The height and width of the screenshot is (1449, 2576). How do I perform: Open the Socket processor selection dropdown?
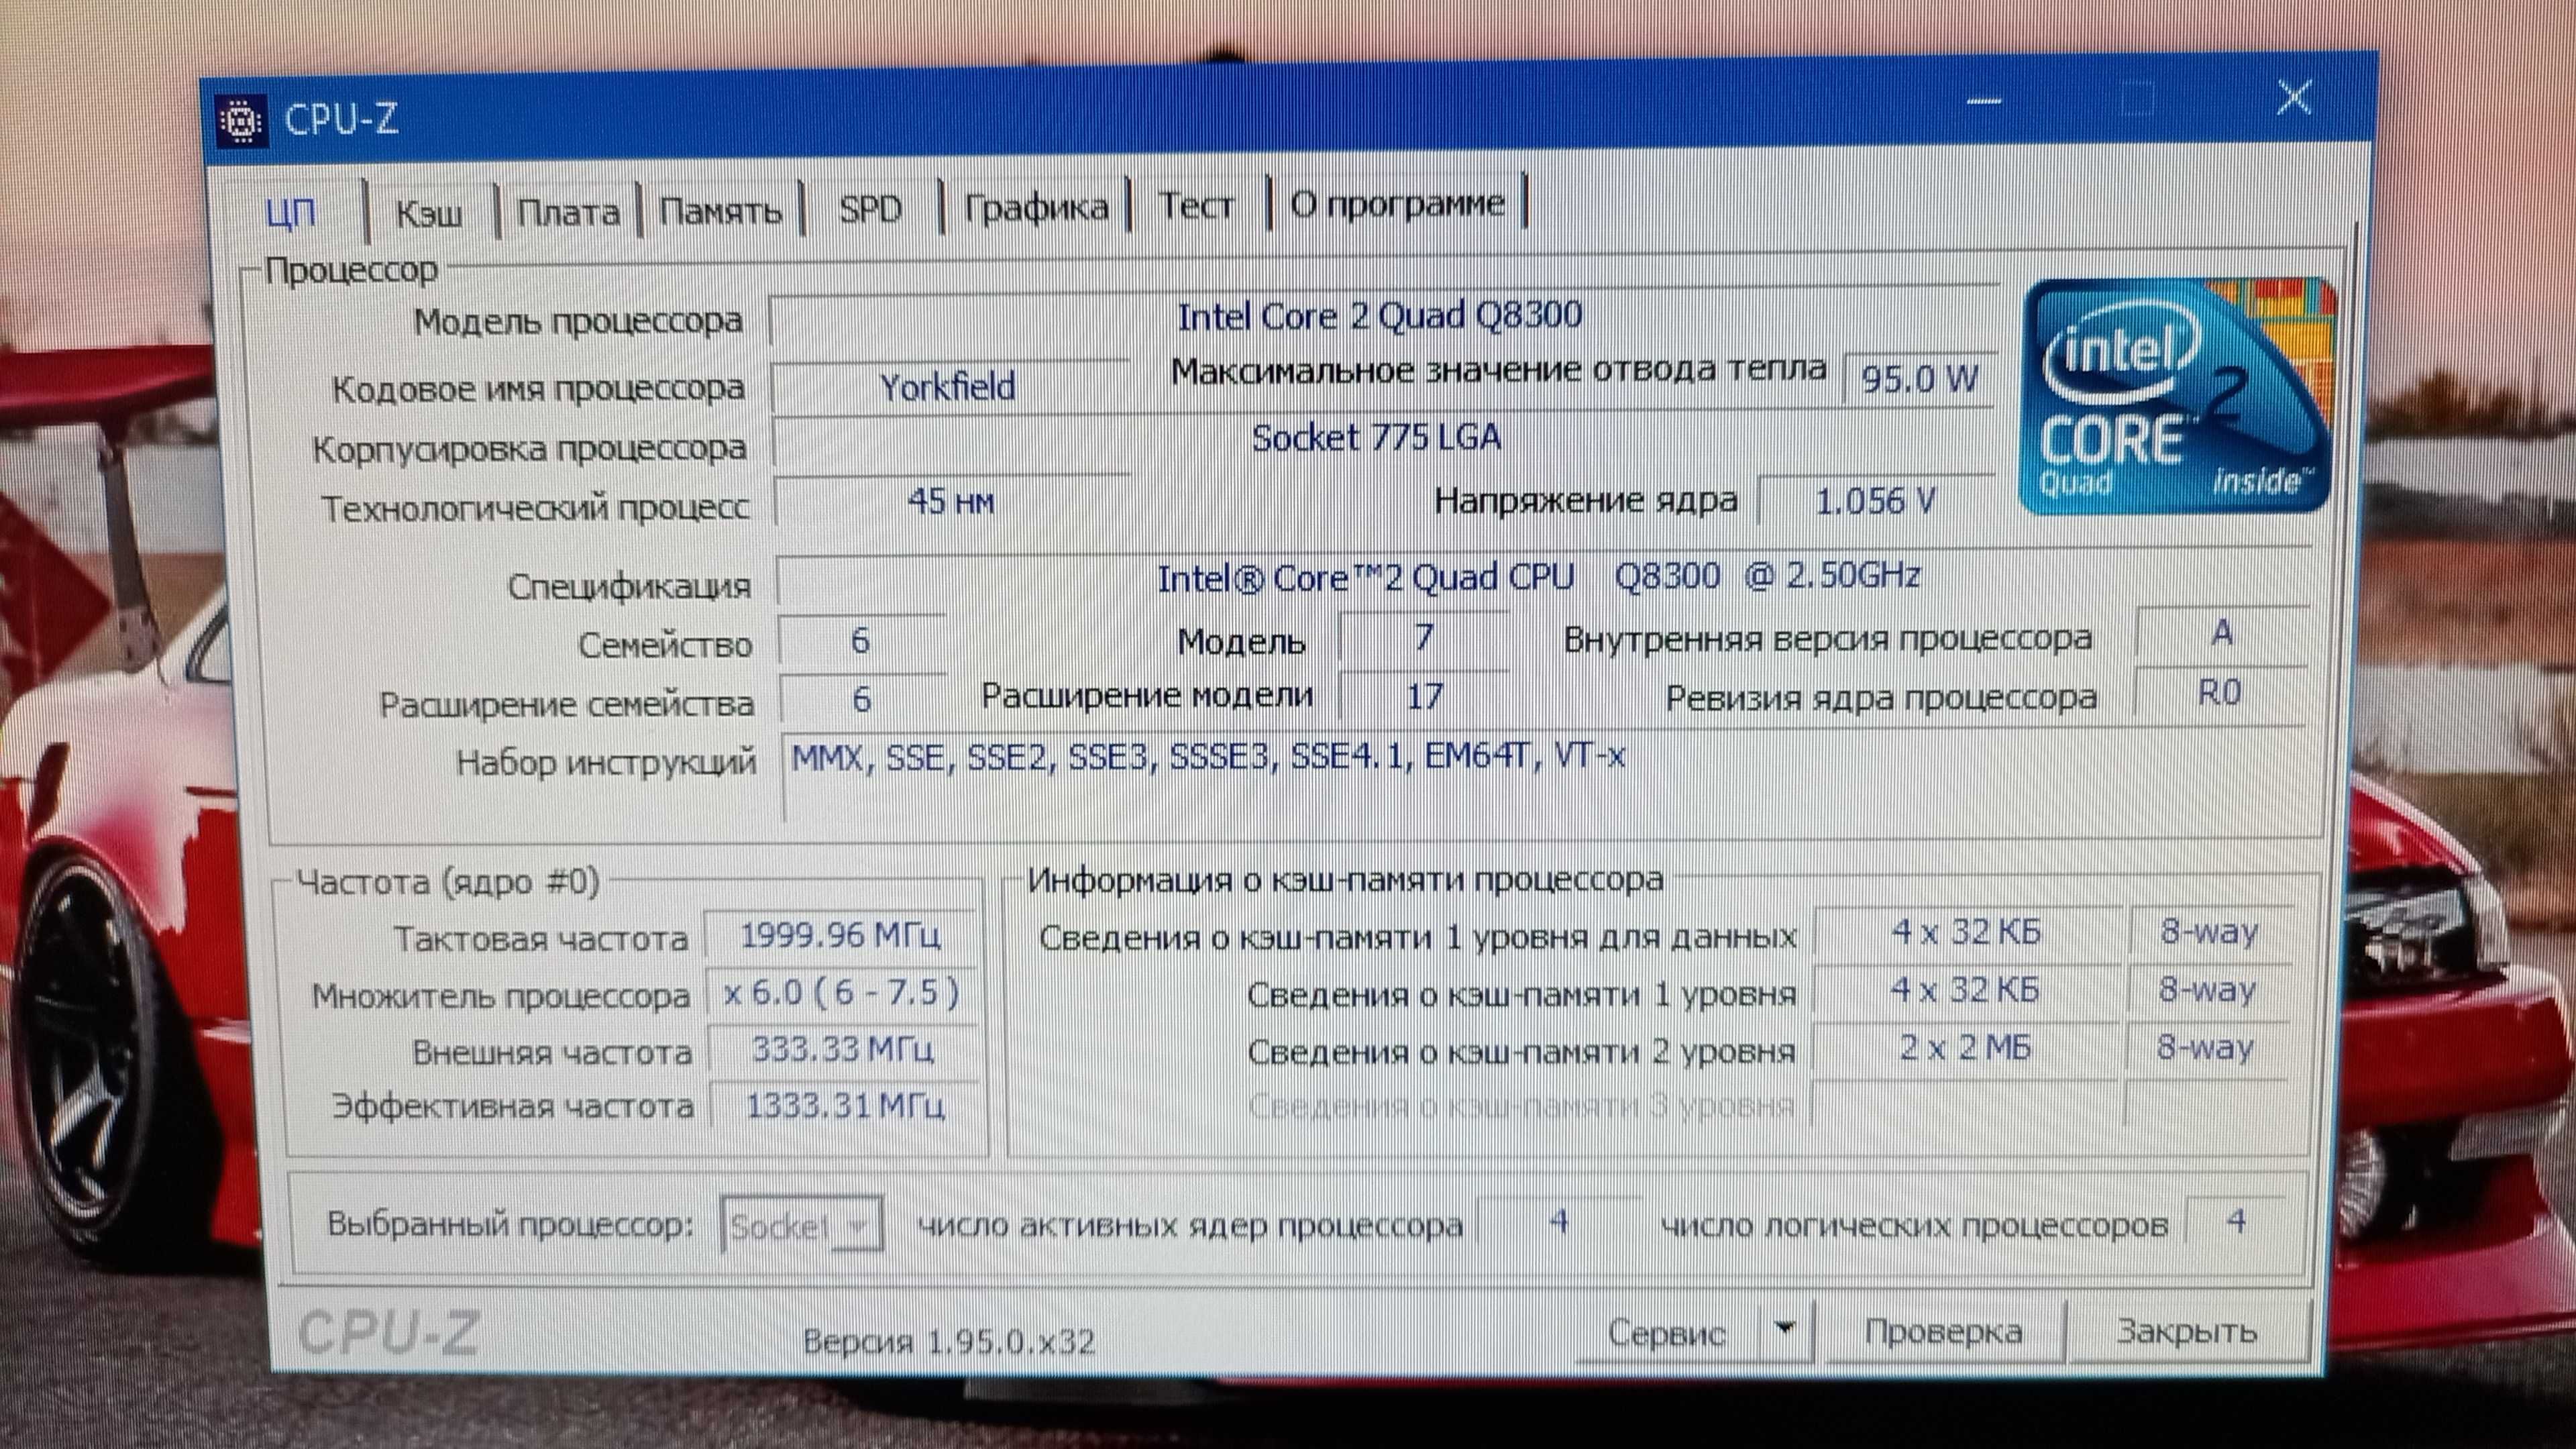(801, 1224)
